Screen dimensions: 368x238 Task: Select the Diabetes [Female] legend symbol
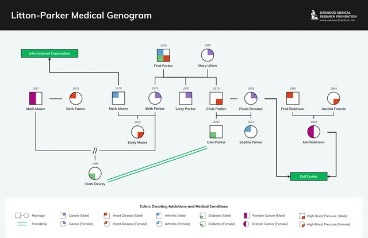(x=203, y=224)
